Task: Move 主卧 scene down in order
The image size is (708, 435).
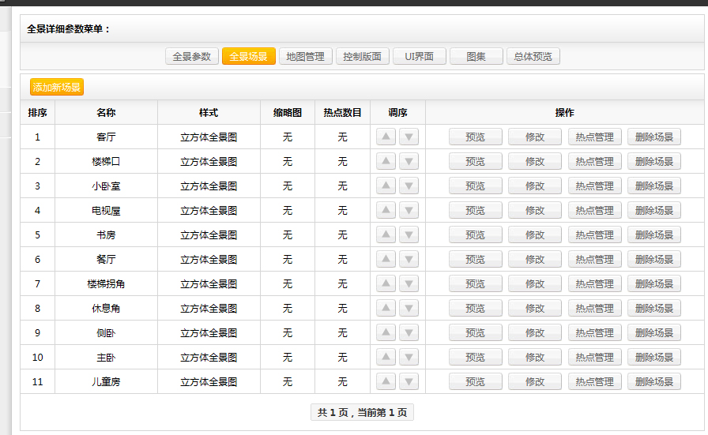Action: pos(409,358)
